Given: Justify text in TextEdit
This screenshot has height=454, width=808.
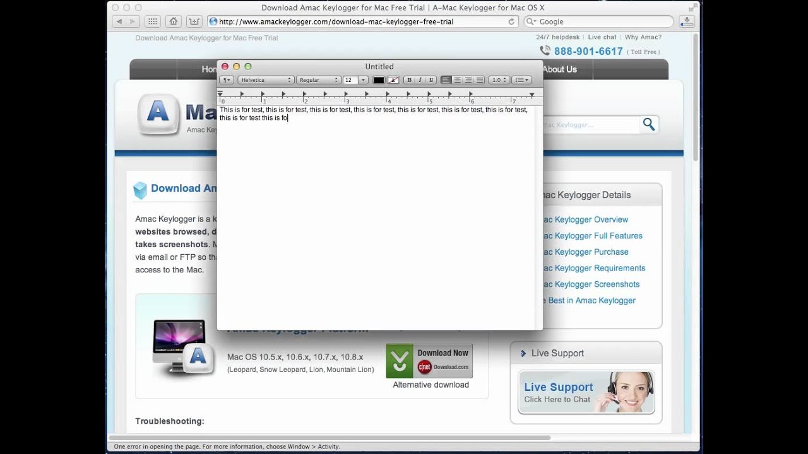Looking at the screenshot, I should (480, 80).
